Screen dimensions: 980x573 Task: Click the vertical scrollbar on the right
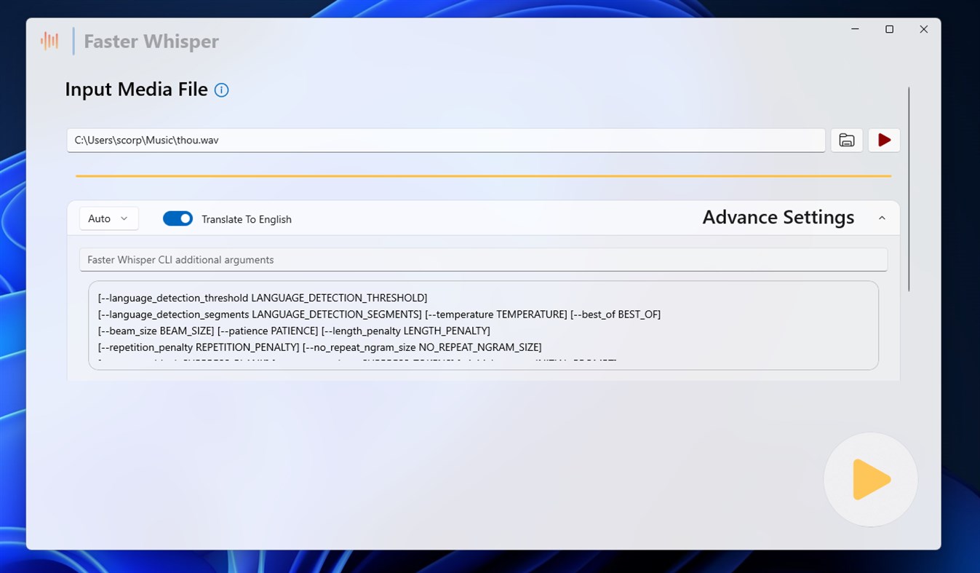pos(909,189)
